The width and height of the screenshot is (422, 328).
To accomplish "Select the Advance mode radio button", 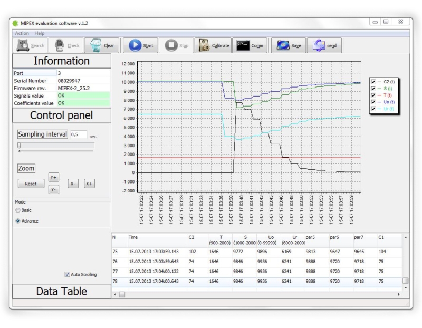I will (x=18, y=221).
